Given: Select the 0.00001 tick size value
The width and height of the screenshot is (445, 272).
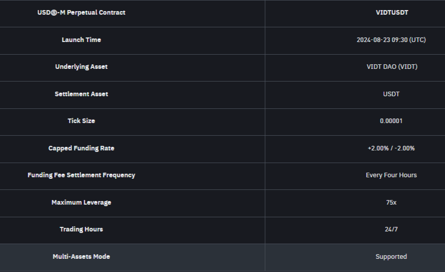Looking at the screenshot, I should click(391, 121).
